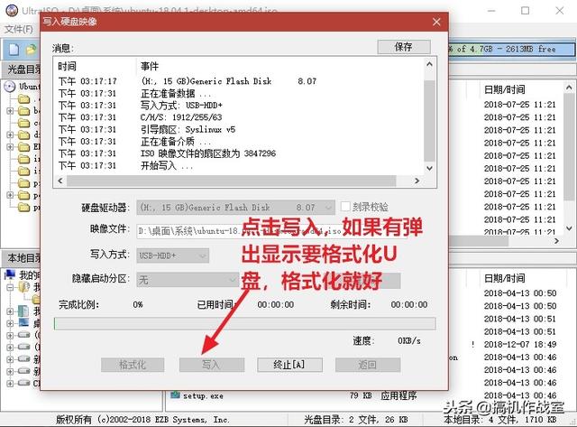Select the setup.exe file in local list
This screenshot has width=577, height=427.
click(203, 396)
